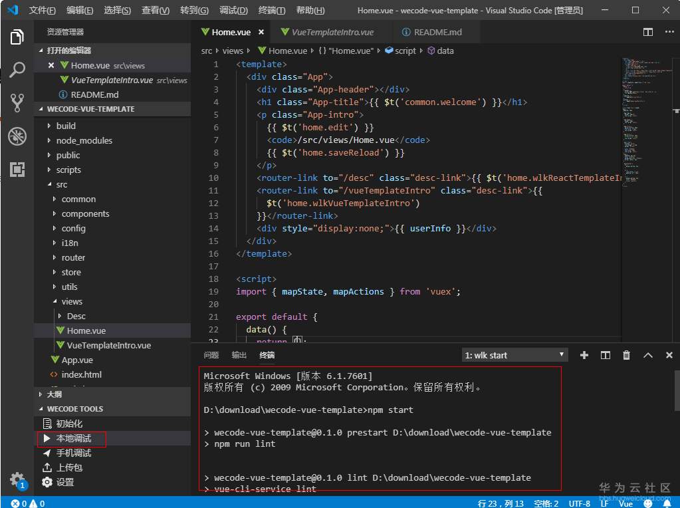
Task: Click the Manage gear icon
Action: point(17,479)
